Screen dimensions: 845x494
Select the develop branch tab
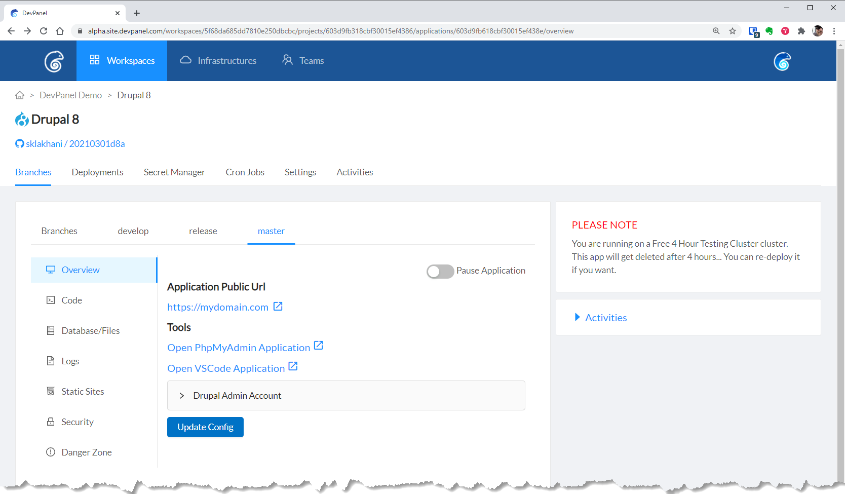133,231
